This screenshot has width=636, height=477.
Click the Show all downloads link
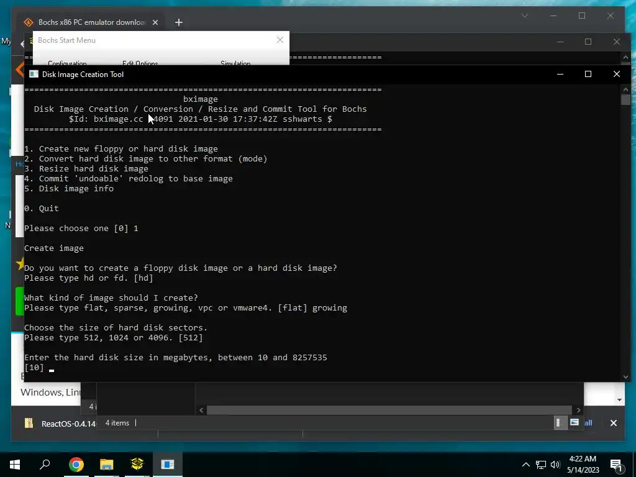point(588,423)
